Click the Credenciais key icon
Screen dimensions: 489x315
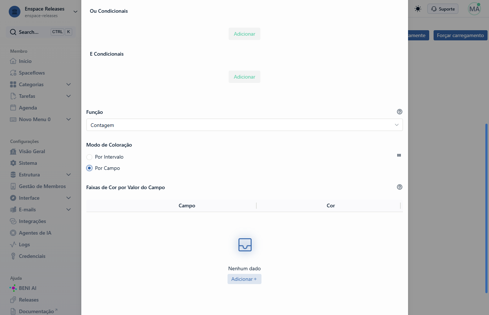(x=13, y=256)
